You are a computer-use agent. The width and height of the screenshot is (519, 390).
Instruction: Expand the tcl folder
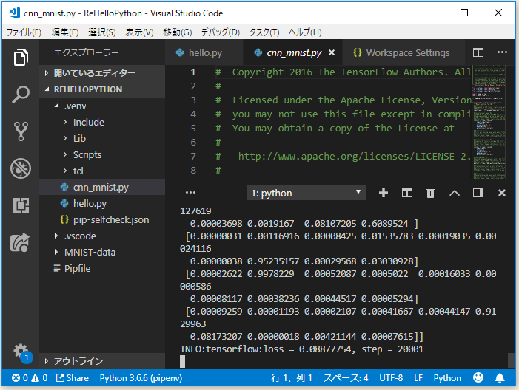pyautogui.click(x=102, y=171)
